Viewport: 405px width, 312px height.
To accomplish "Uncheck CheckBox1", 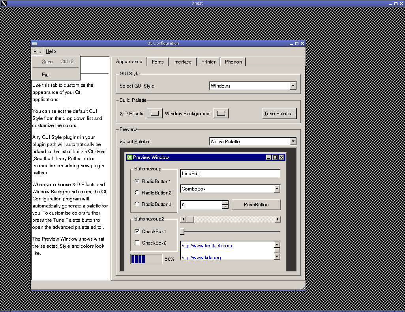I will click(x=137, y=232).
